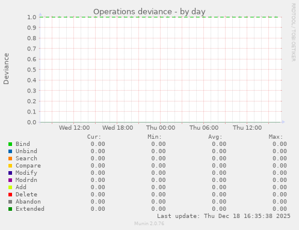Viewport: 299px width, 230px height.
Task: Click the Bind green color swatch
Action: 10,144
